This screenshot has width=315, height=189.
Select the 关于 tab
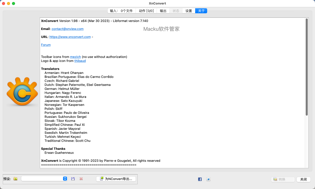pyautogui.click(x=201, y=11)
